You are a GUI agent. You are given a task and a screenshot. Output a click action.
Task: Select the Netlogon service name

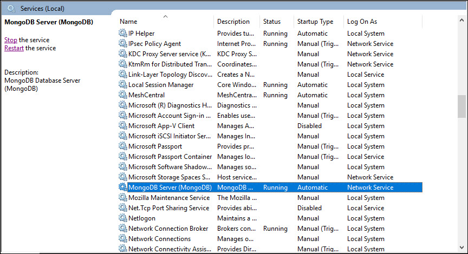[142, 218]
